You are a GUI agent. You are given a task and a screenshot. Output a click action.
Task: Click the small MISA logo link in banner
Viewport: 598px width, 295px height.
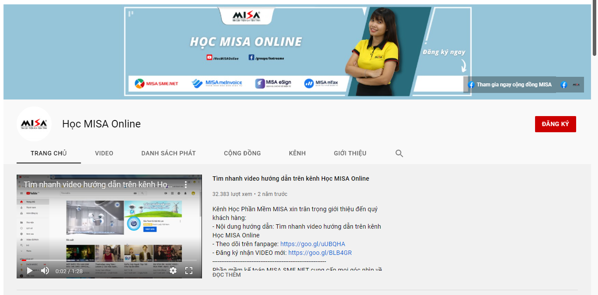[x=576, y=85]
